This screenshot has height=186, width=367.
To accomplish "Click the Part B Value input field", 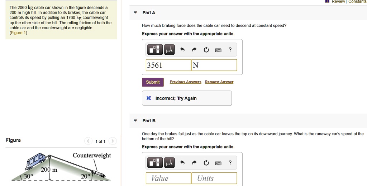I will coord(168,178).
